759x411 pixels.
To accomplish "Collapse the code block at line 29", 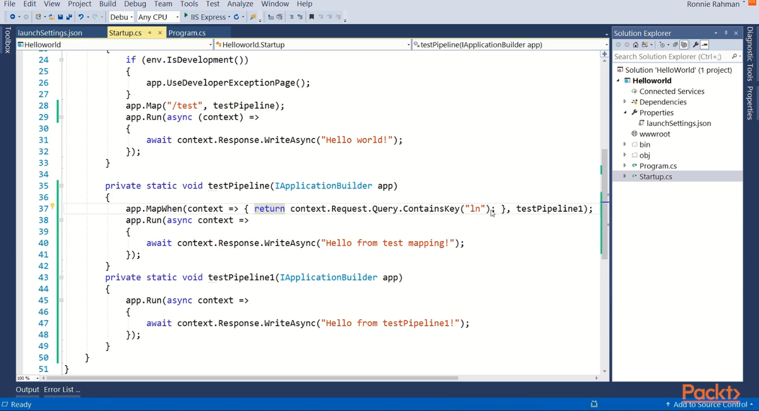I will pyautogui.click(x=61, y=117).
